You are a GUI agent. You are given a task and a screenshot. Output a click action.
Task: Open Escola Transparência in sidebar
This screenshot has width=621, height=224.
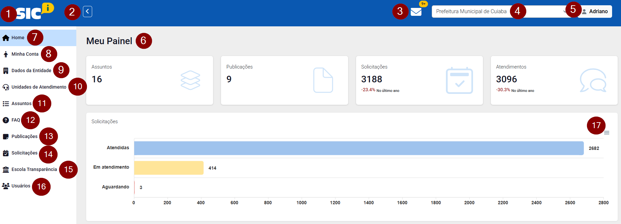point(34,169)
